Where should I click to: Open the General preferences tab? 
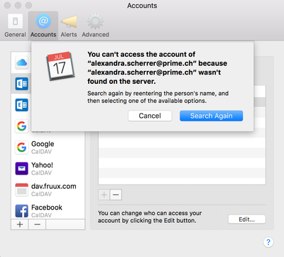click(x=15, y=26)
